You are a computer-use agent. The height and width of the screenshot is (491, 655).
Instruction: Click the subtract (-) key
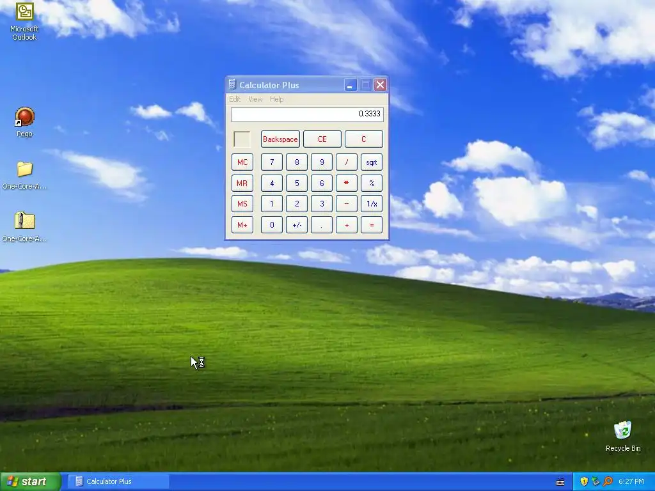[x=347, y=204]
